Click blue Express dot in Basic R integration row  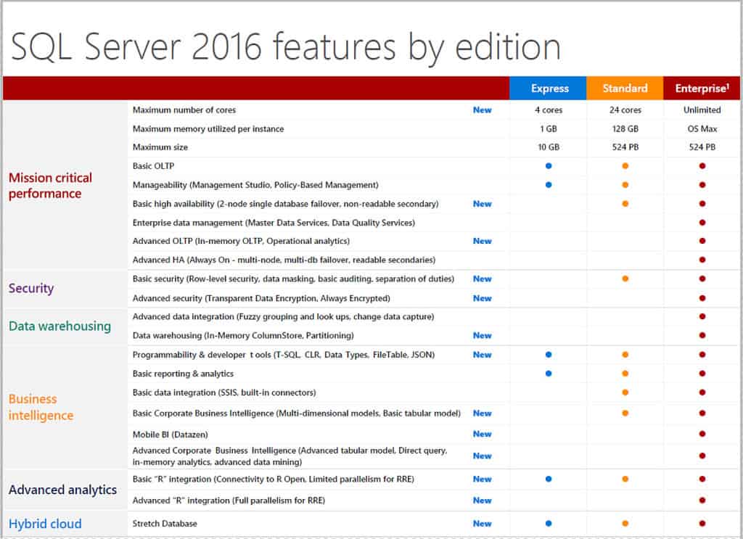pyautogui.click(x=549, y=479)
